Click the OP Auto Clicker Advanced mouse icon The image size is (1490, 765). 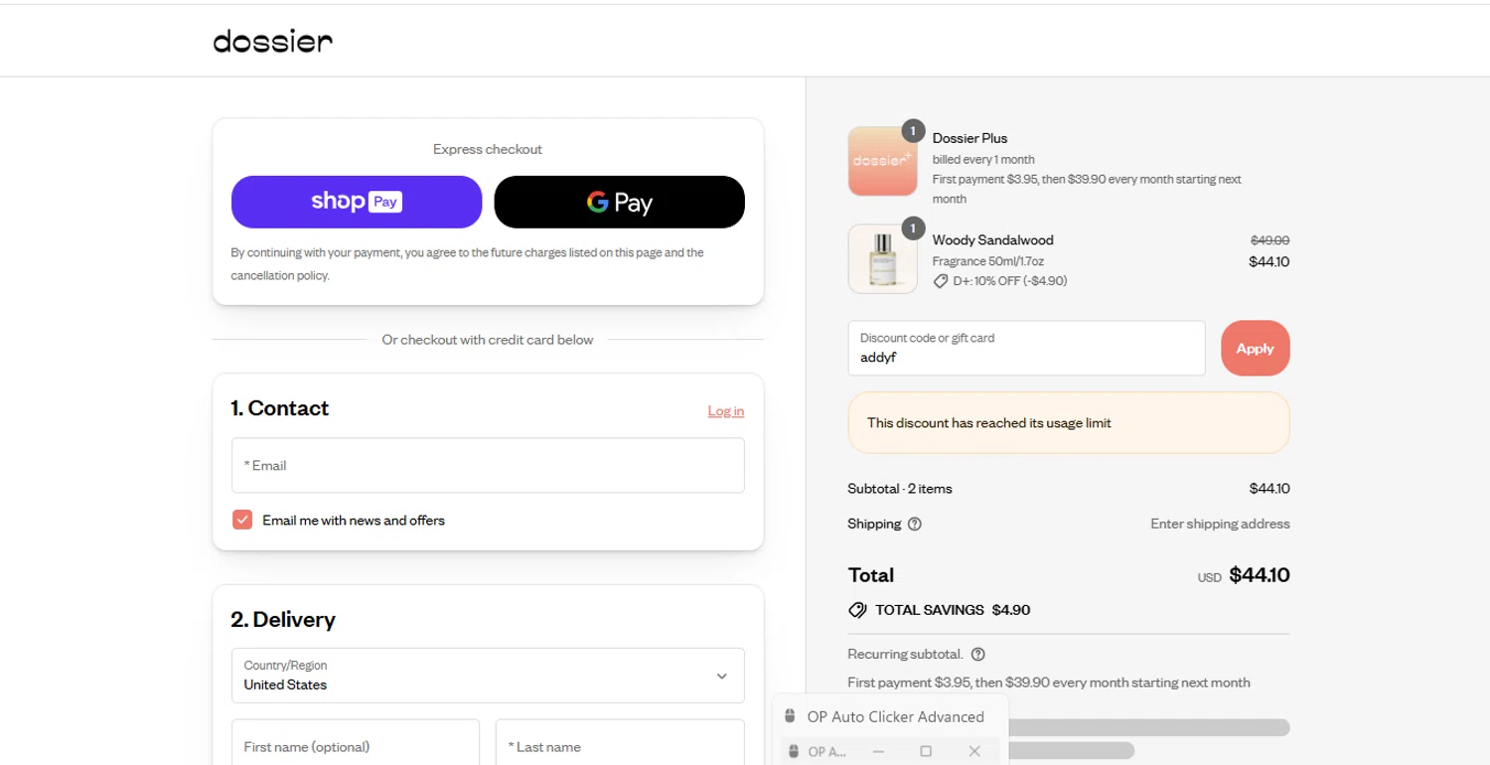tap(791, 716)
